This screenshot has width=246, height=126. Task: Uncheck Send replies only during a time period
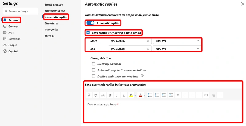(88, 33)
